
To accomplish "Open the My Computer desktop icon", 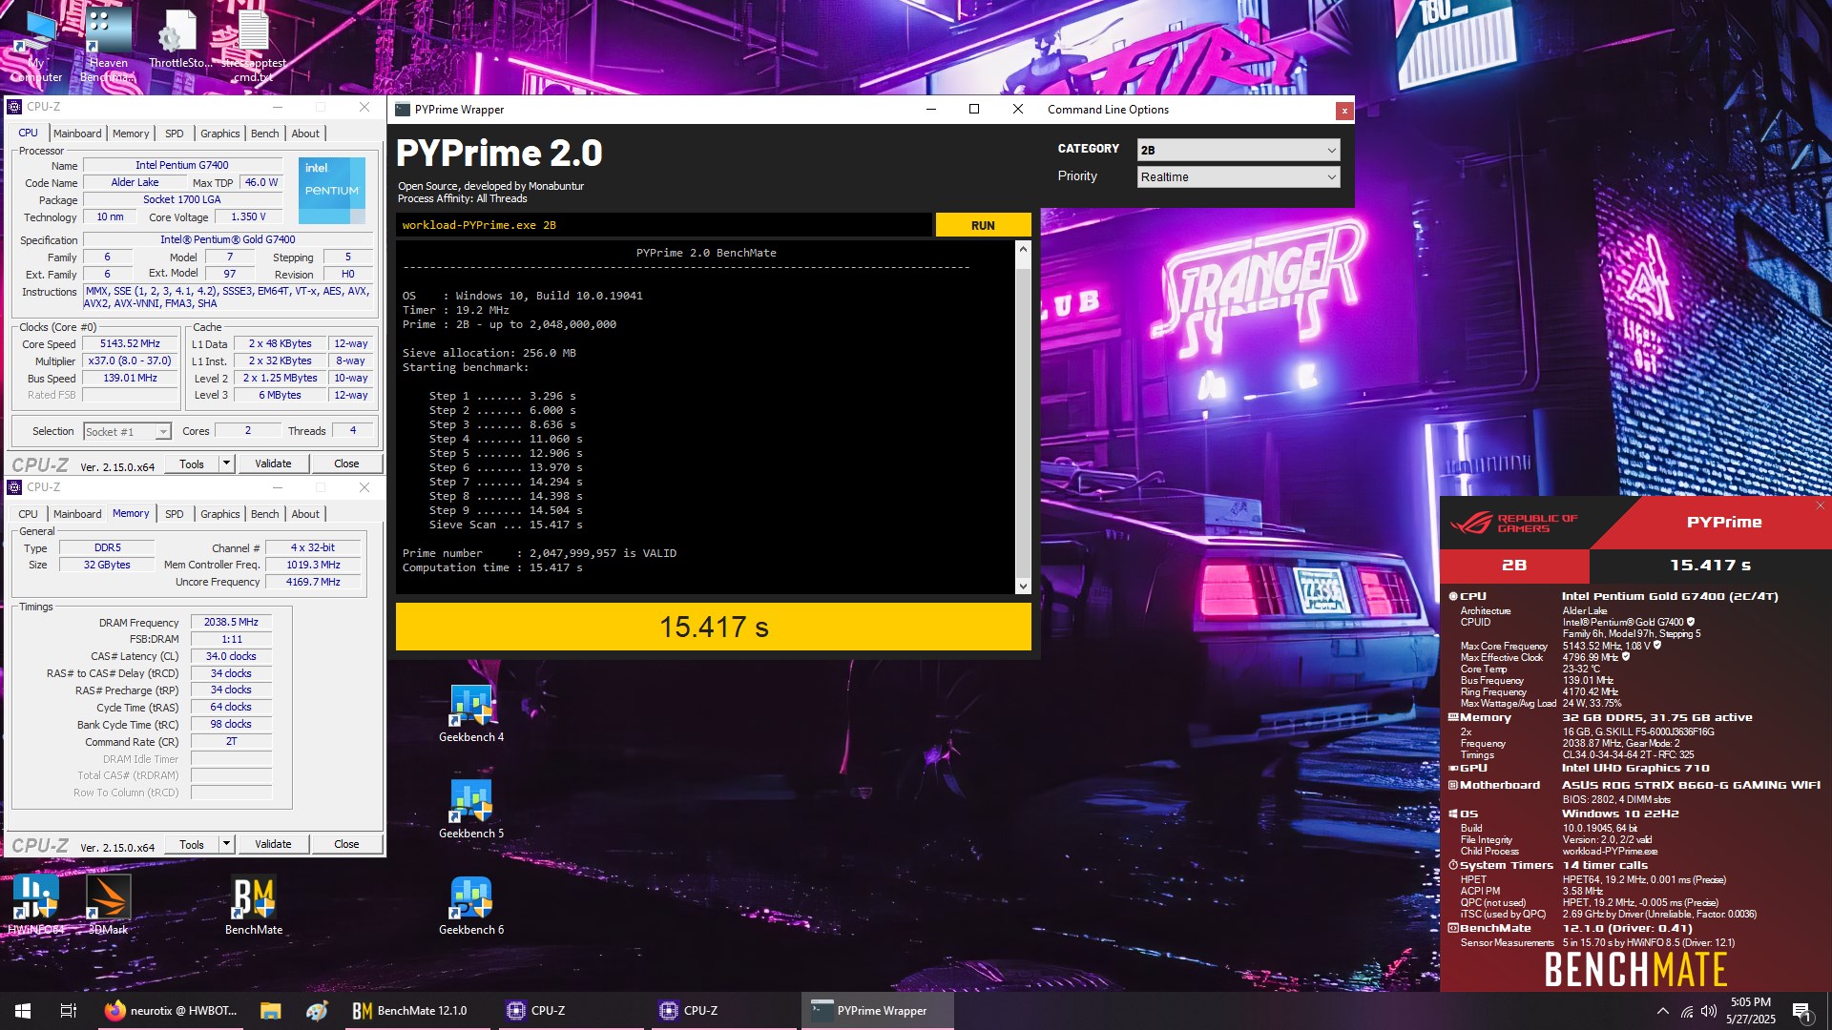I will click(36, 46).
